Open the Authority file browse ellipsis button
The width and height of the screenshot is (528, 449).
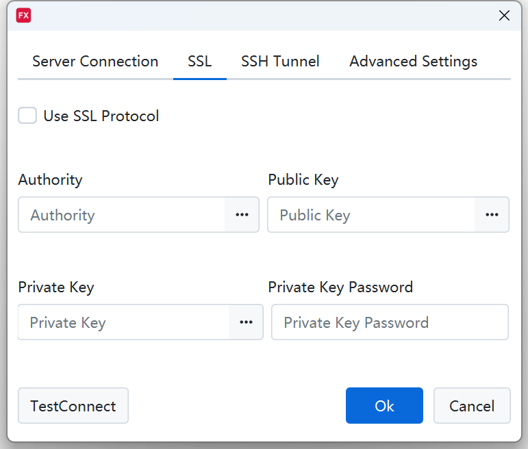(242, 215)
